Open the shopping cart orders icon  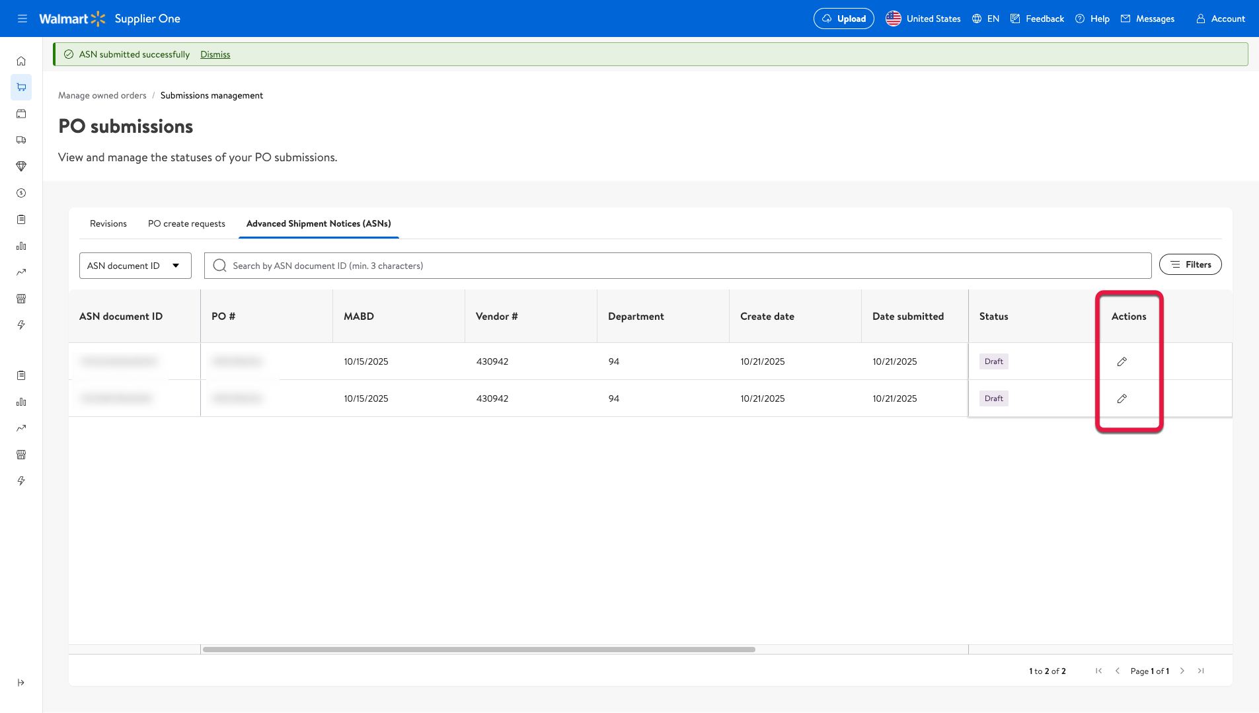21,87
